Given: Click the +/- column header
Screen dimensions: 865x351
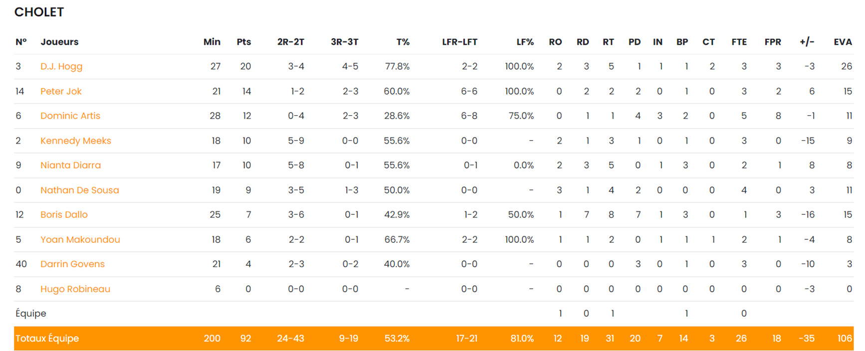Looking at the screenshot, I should (x=807, y=42).
